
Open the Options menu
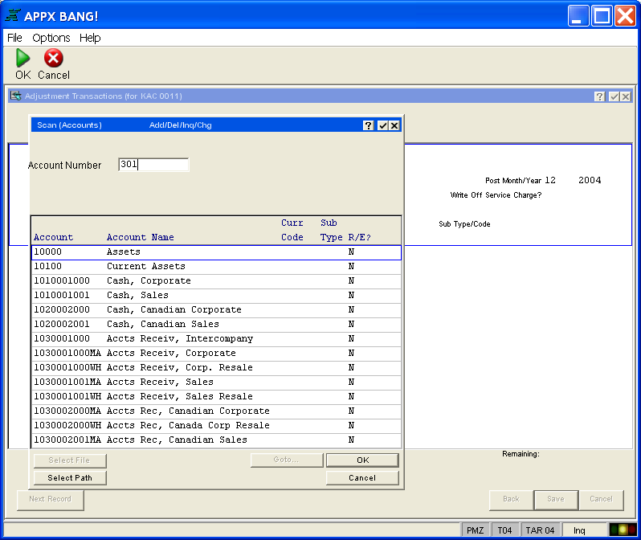pos(51,38)
